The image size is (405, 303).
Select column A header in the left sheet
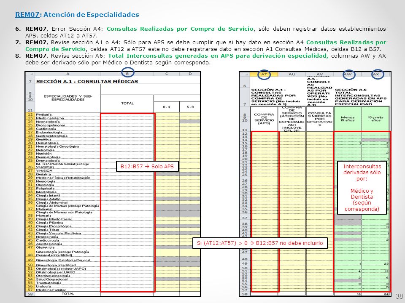pos(67,74)
